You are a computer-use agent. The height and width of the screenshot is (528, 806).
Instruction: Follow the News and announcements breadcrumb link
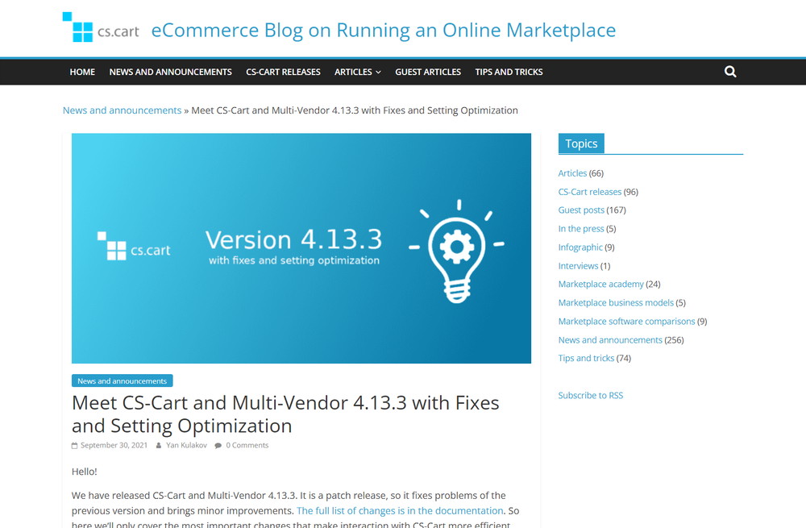122,110
